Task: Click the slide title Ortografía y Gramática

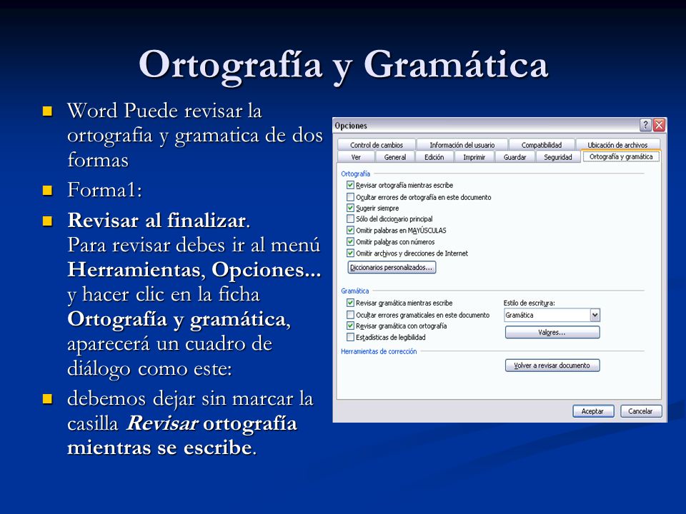Action: click(343, 66)
